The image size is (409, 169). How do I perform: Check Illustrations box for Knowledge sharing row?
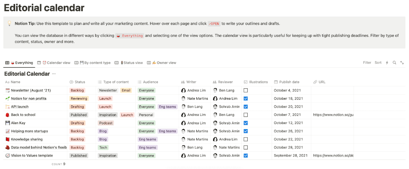click(246, 139)
